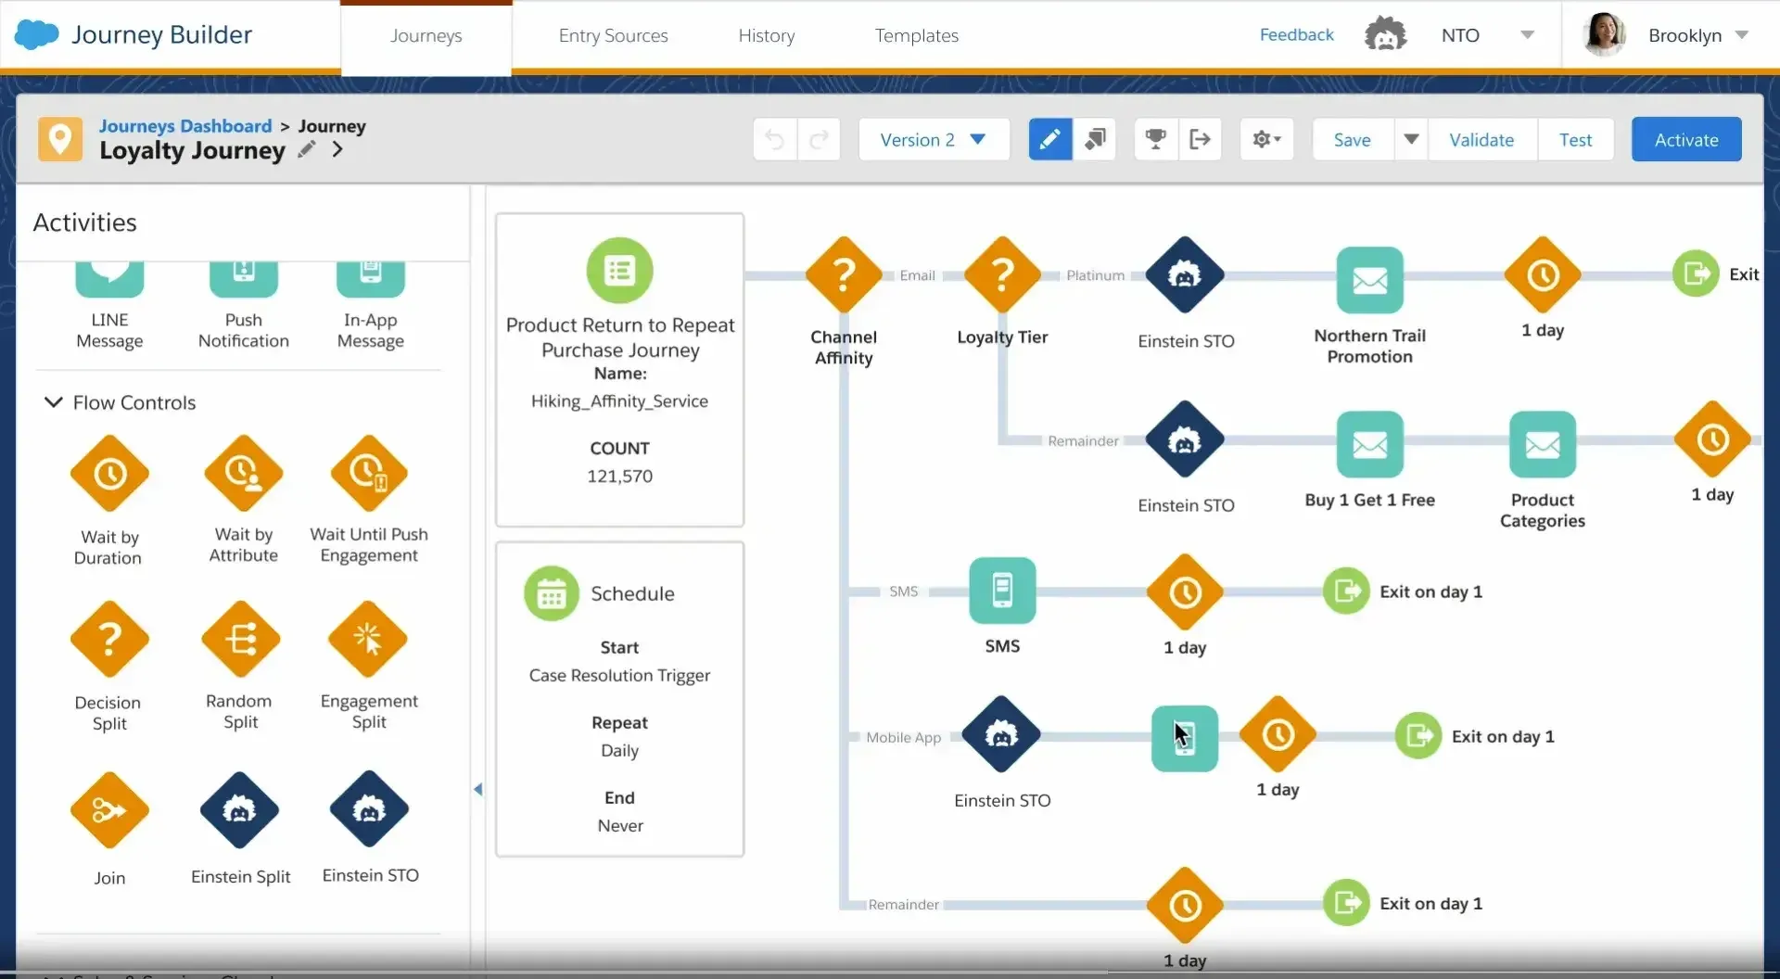Open the Schedule calendar icon
The height and width of the screenshot is (979, 1780).
pyautogui.click(x=552, y=593)
